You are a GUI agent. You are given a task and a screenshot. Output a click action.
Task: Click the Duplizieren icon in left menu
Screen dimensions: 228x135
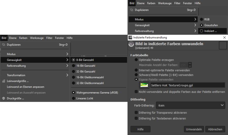(4, 45)
